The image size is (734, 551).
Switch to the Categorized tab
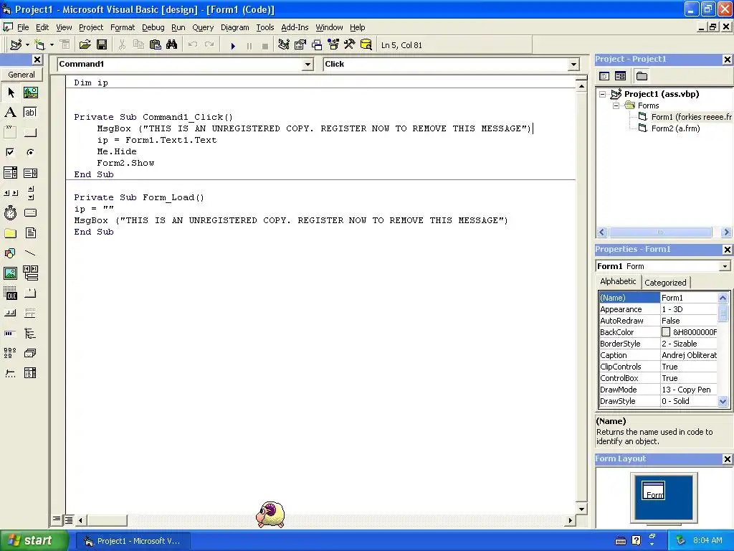coord(665,282)
